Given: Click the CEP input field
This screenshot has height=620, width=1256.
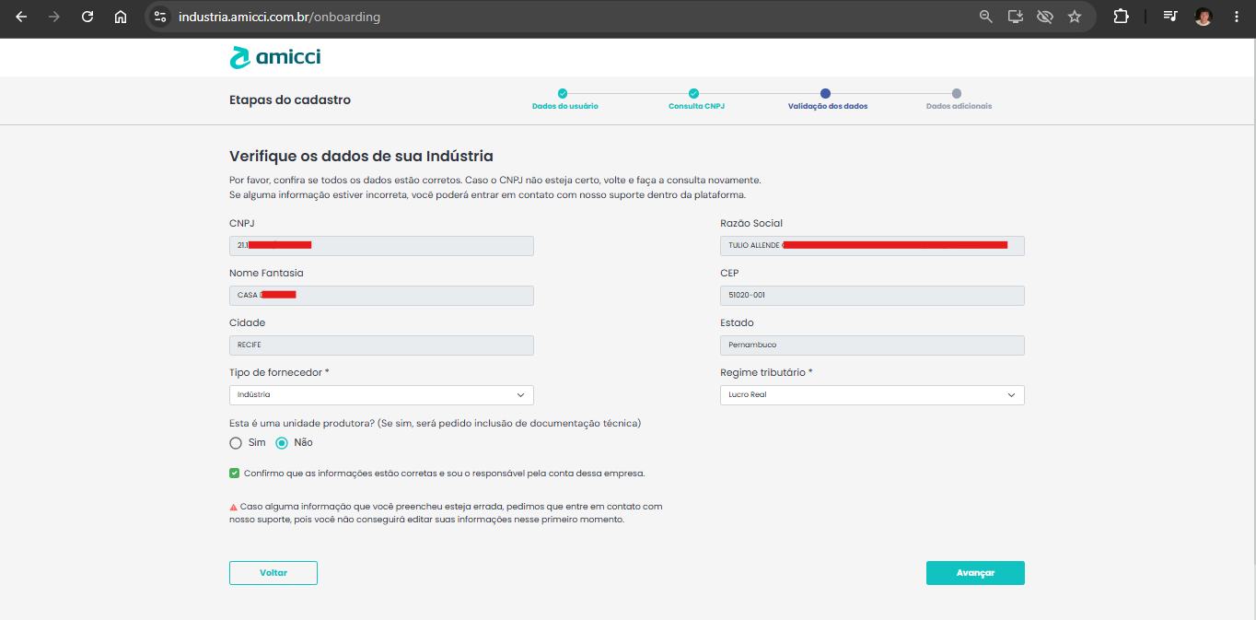Looking at the screenshot, I should [x=872, y=296].
